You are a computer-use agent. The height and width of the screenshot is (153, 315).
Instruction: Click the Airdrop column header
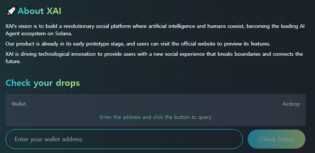pos(291,104)
